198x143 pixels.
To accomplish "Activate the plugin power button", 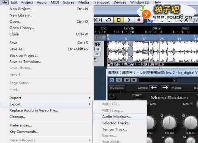I will (112, 80).
